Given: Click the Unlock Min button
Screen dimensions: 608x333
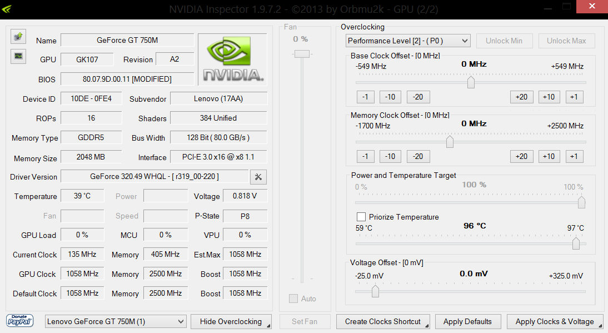Looking at the screenshot, I should click(504, 41).
